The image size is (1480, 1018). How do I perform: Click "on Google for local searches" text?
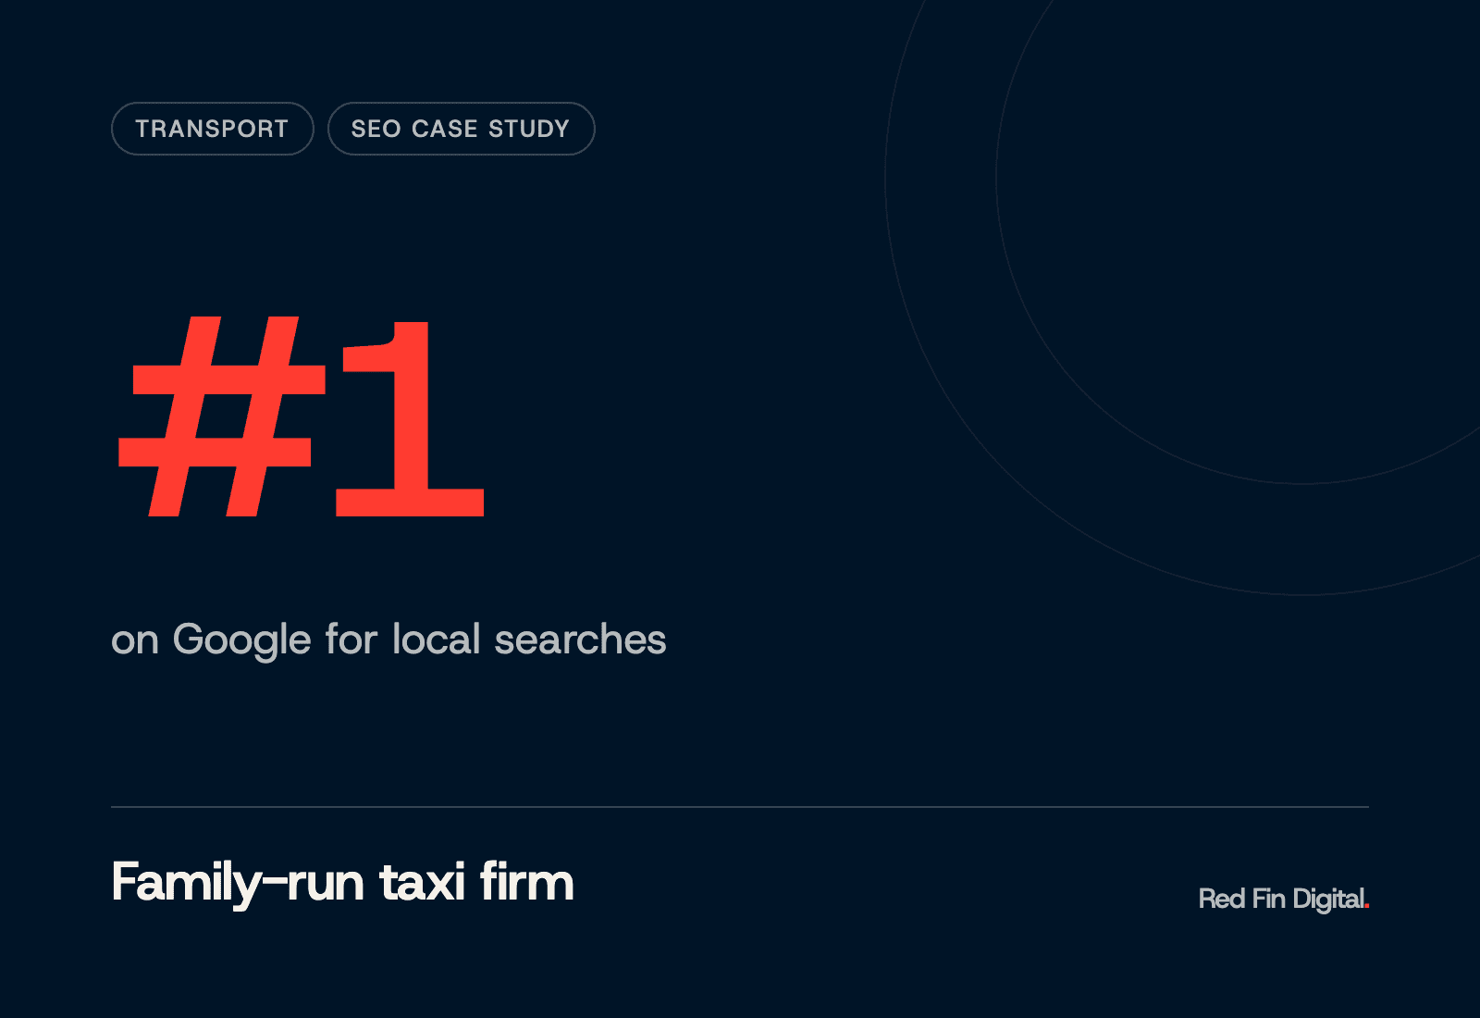tap(388, 640)
